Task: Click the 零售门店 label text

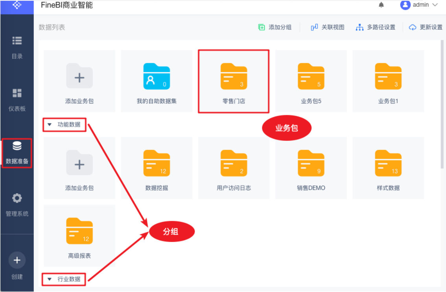Action: (x=234, y=101)
